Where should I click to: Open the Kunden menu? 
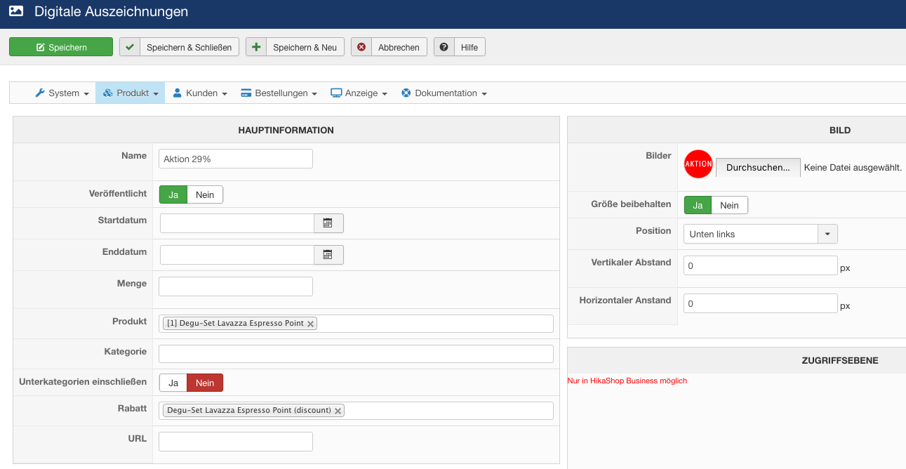click(200, 93)
